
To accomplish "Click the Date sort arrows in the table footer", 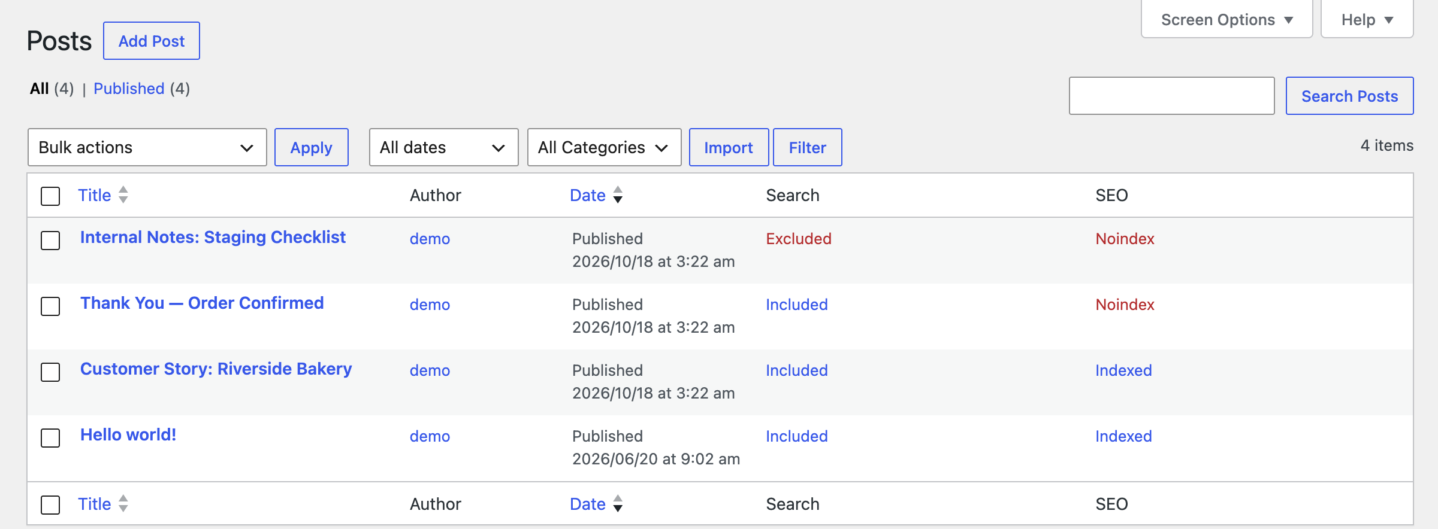I will [x=618, y=504].
